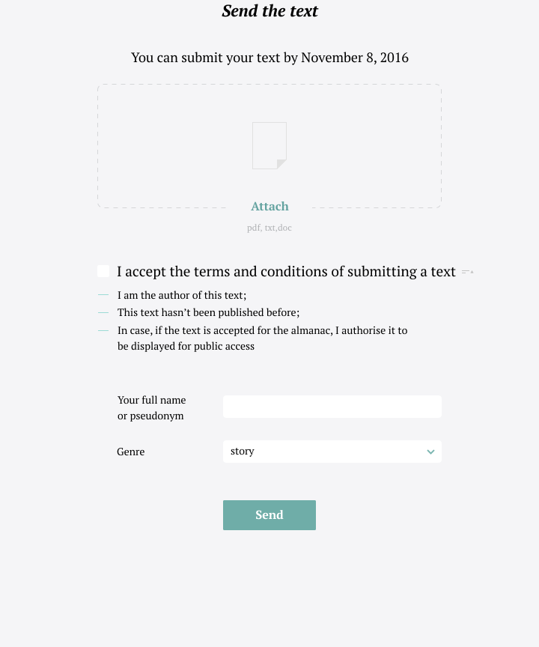This screenshot has height=647, width=539.
Task: Click the Send button
Action: [x=269, y=515]
